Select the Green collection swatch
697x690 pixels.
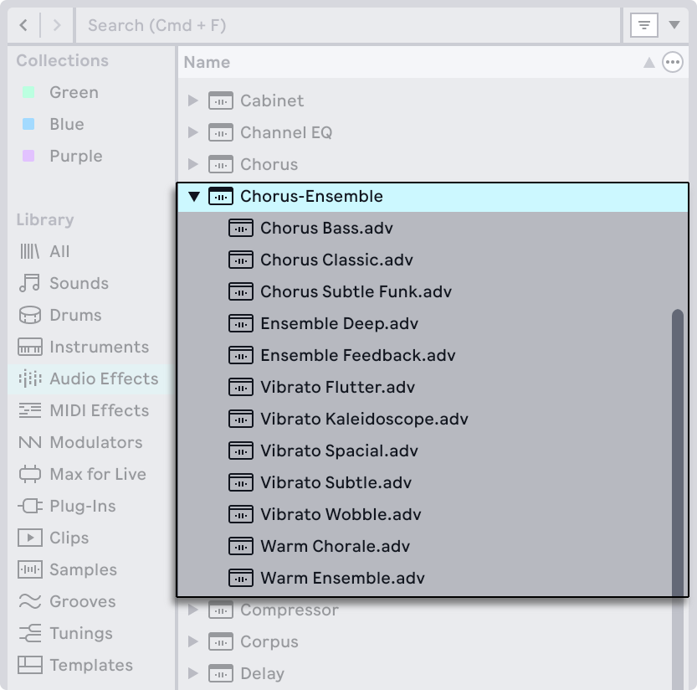(28, 93)
